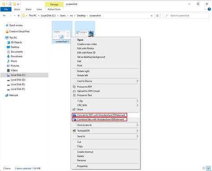212x171 pixels.
Task: Expand the Give access to submenu arrow
Action: [x=137, y=125]
